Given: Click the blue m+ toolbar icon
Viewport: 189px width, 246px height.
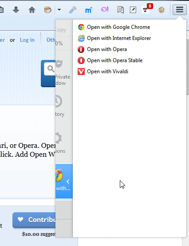Looking at the screenshot, I should click(89, 10).
